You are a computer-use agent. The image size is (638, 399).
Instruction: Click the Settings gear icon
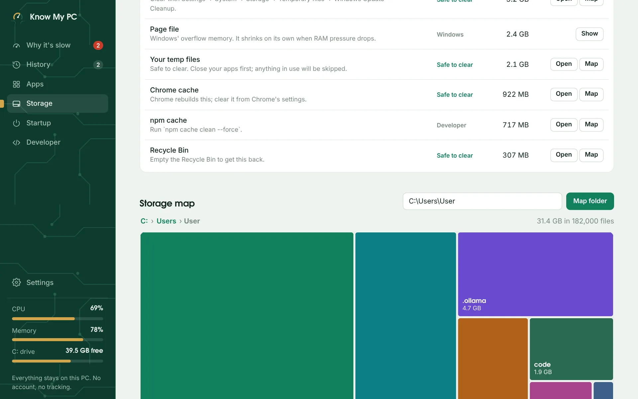pyautogui.click(x=16, y=283)
